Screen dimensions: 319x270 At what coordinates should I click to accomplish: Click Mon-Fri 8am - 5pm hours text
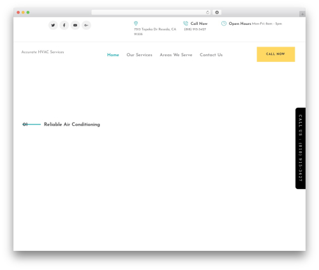(267, 24)
